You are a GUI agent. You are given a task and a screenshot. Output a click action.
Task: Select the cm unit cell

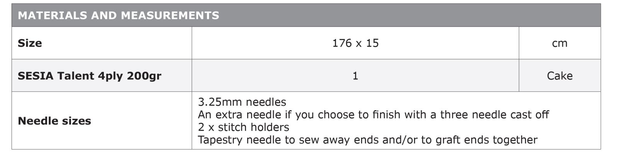point(560,43)
